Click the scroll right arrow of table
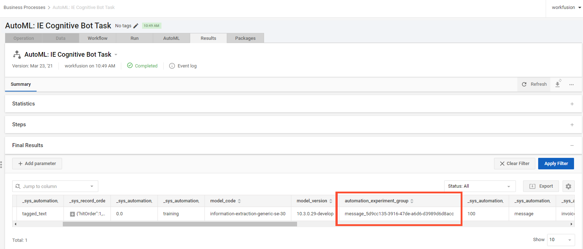Image resolution: width=583 pixels, height=249 pixels. tap(572, 224)
